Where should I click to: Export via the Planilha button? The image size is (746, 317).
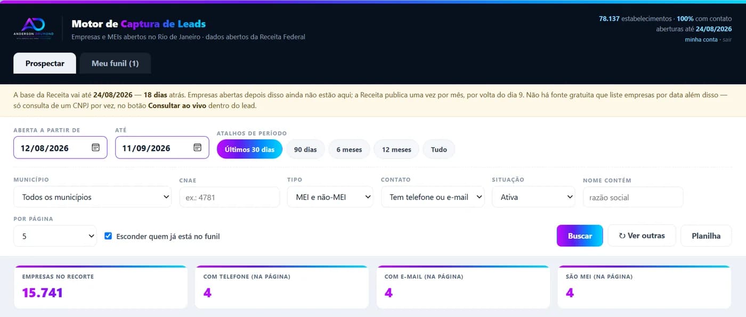706,236
